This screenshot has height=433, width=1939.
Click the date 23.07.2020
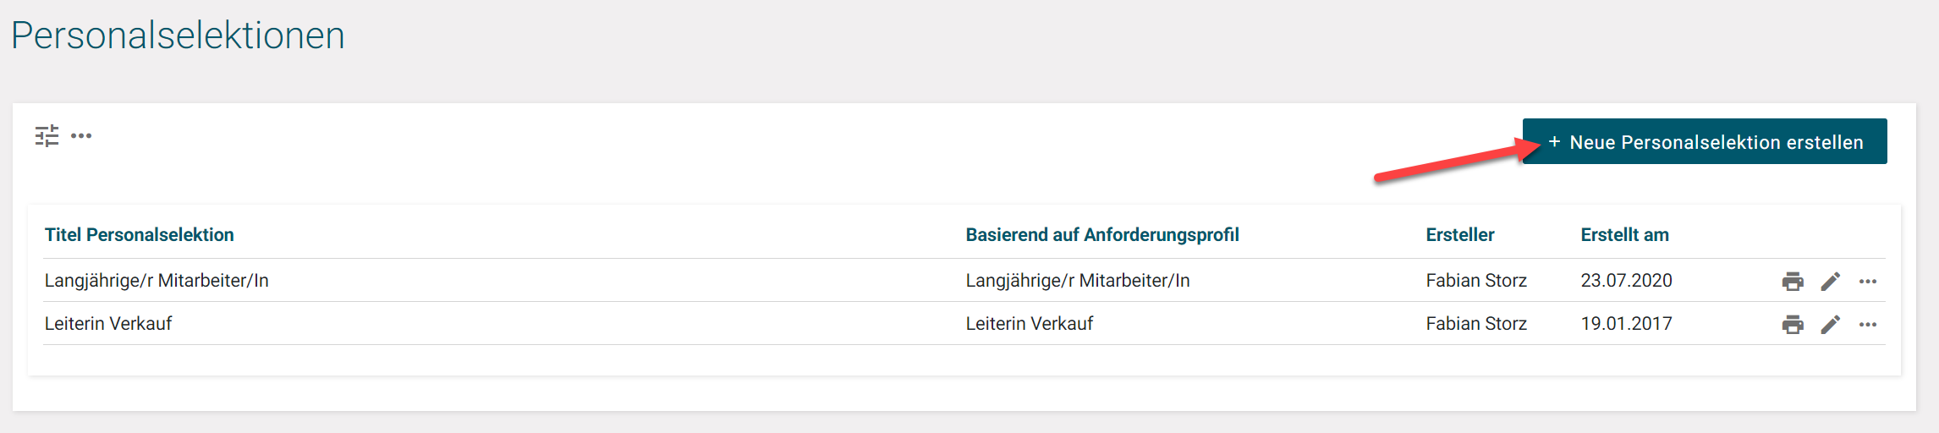point(1626,281)
